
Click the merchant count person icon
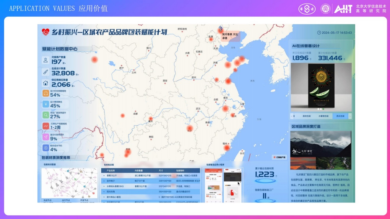click(x=45, y=60)
